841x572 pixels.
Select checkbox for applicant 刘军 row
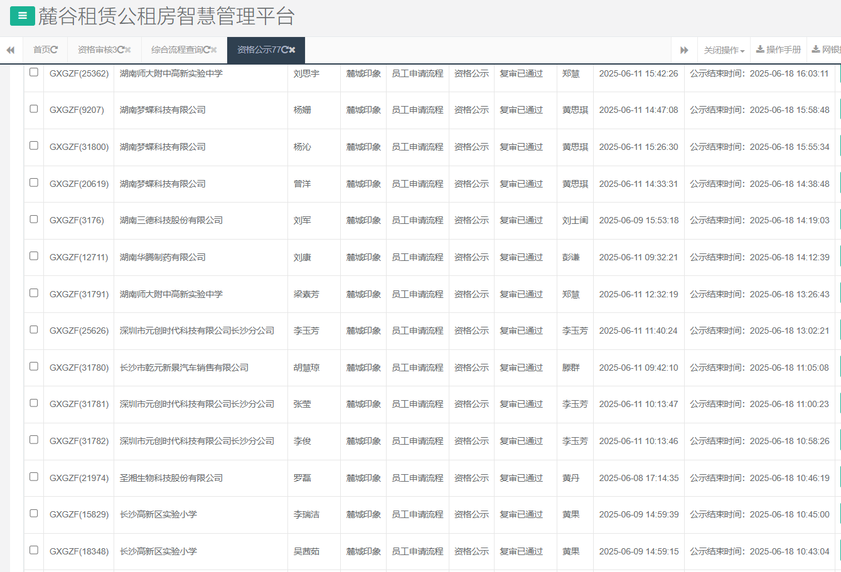coord(34,220)
